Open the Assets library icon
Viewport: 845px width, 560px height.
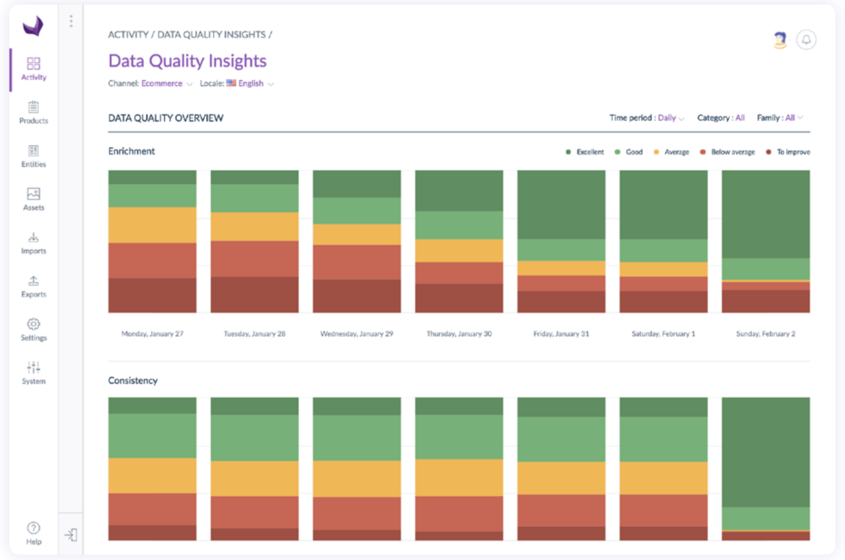point(33,199)
